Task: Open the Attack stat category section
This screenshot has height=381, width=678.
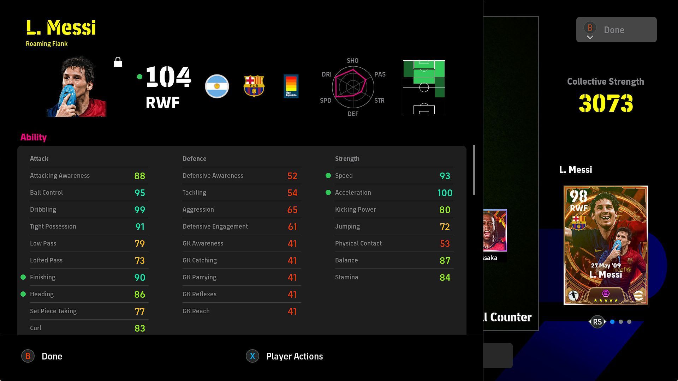Action: pos(39,159)
